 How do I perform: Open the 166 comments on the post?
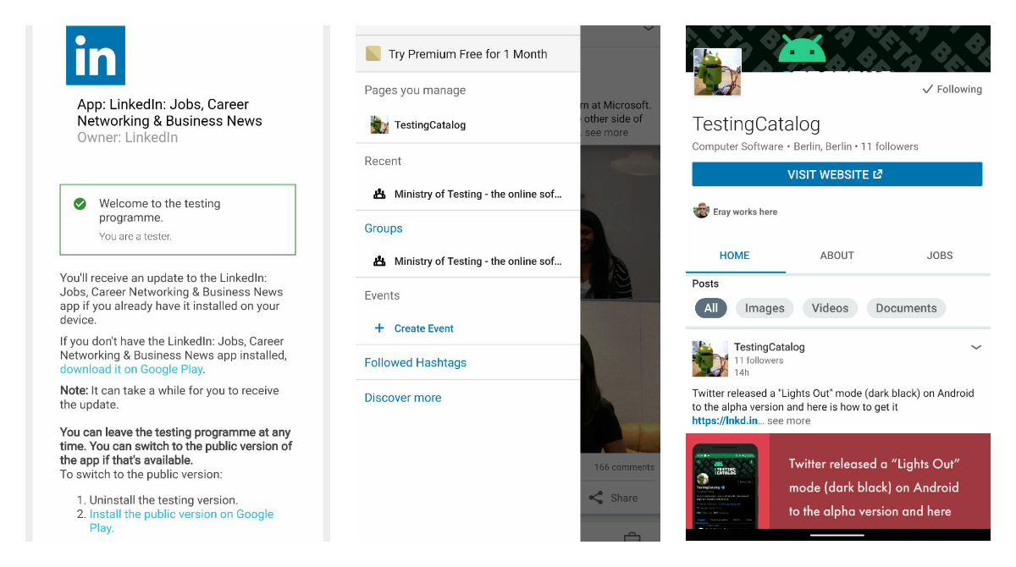(x=624, y=466)
